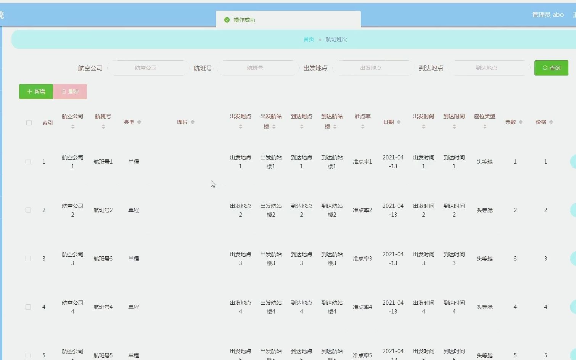Viewport: 576px width, 360px height.
Task: Click the 到达时间 3 cell
Action: click(x=454, y=259)
